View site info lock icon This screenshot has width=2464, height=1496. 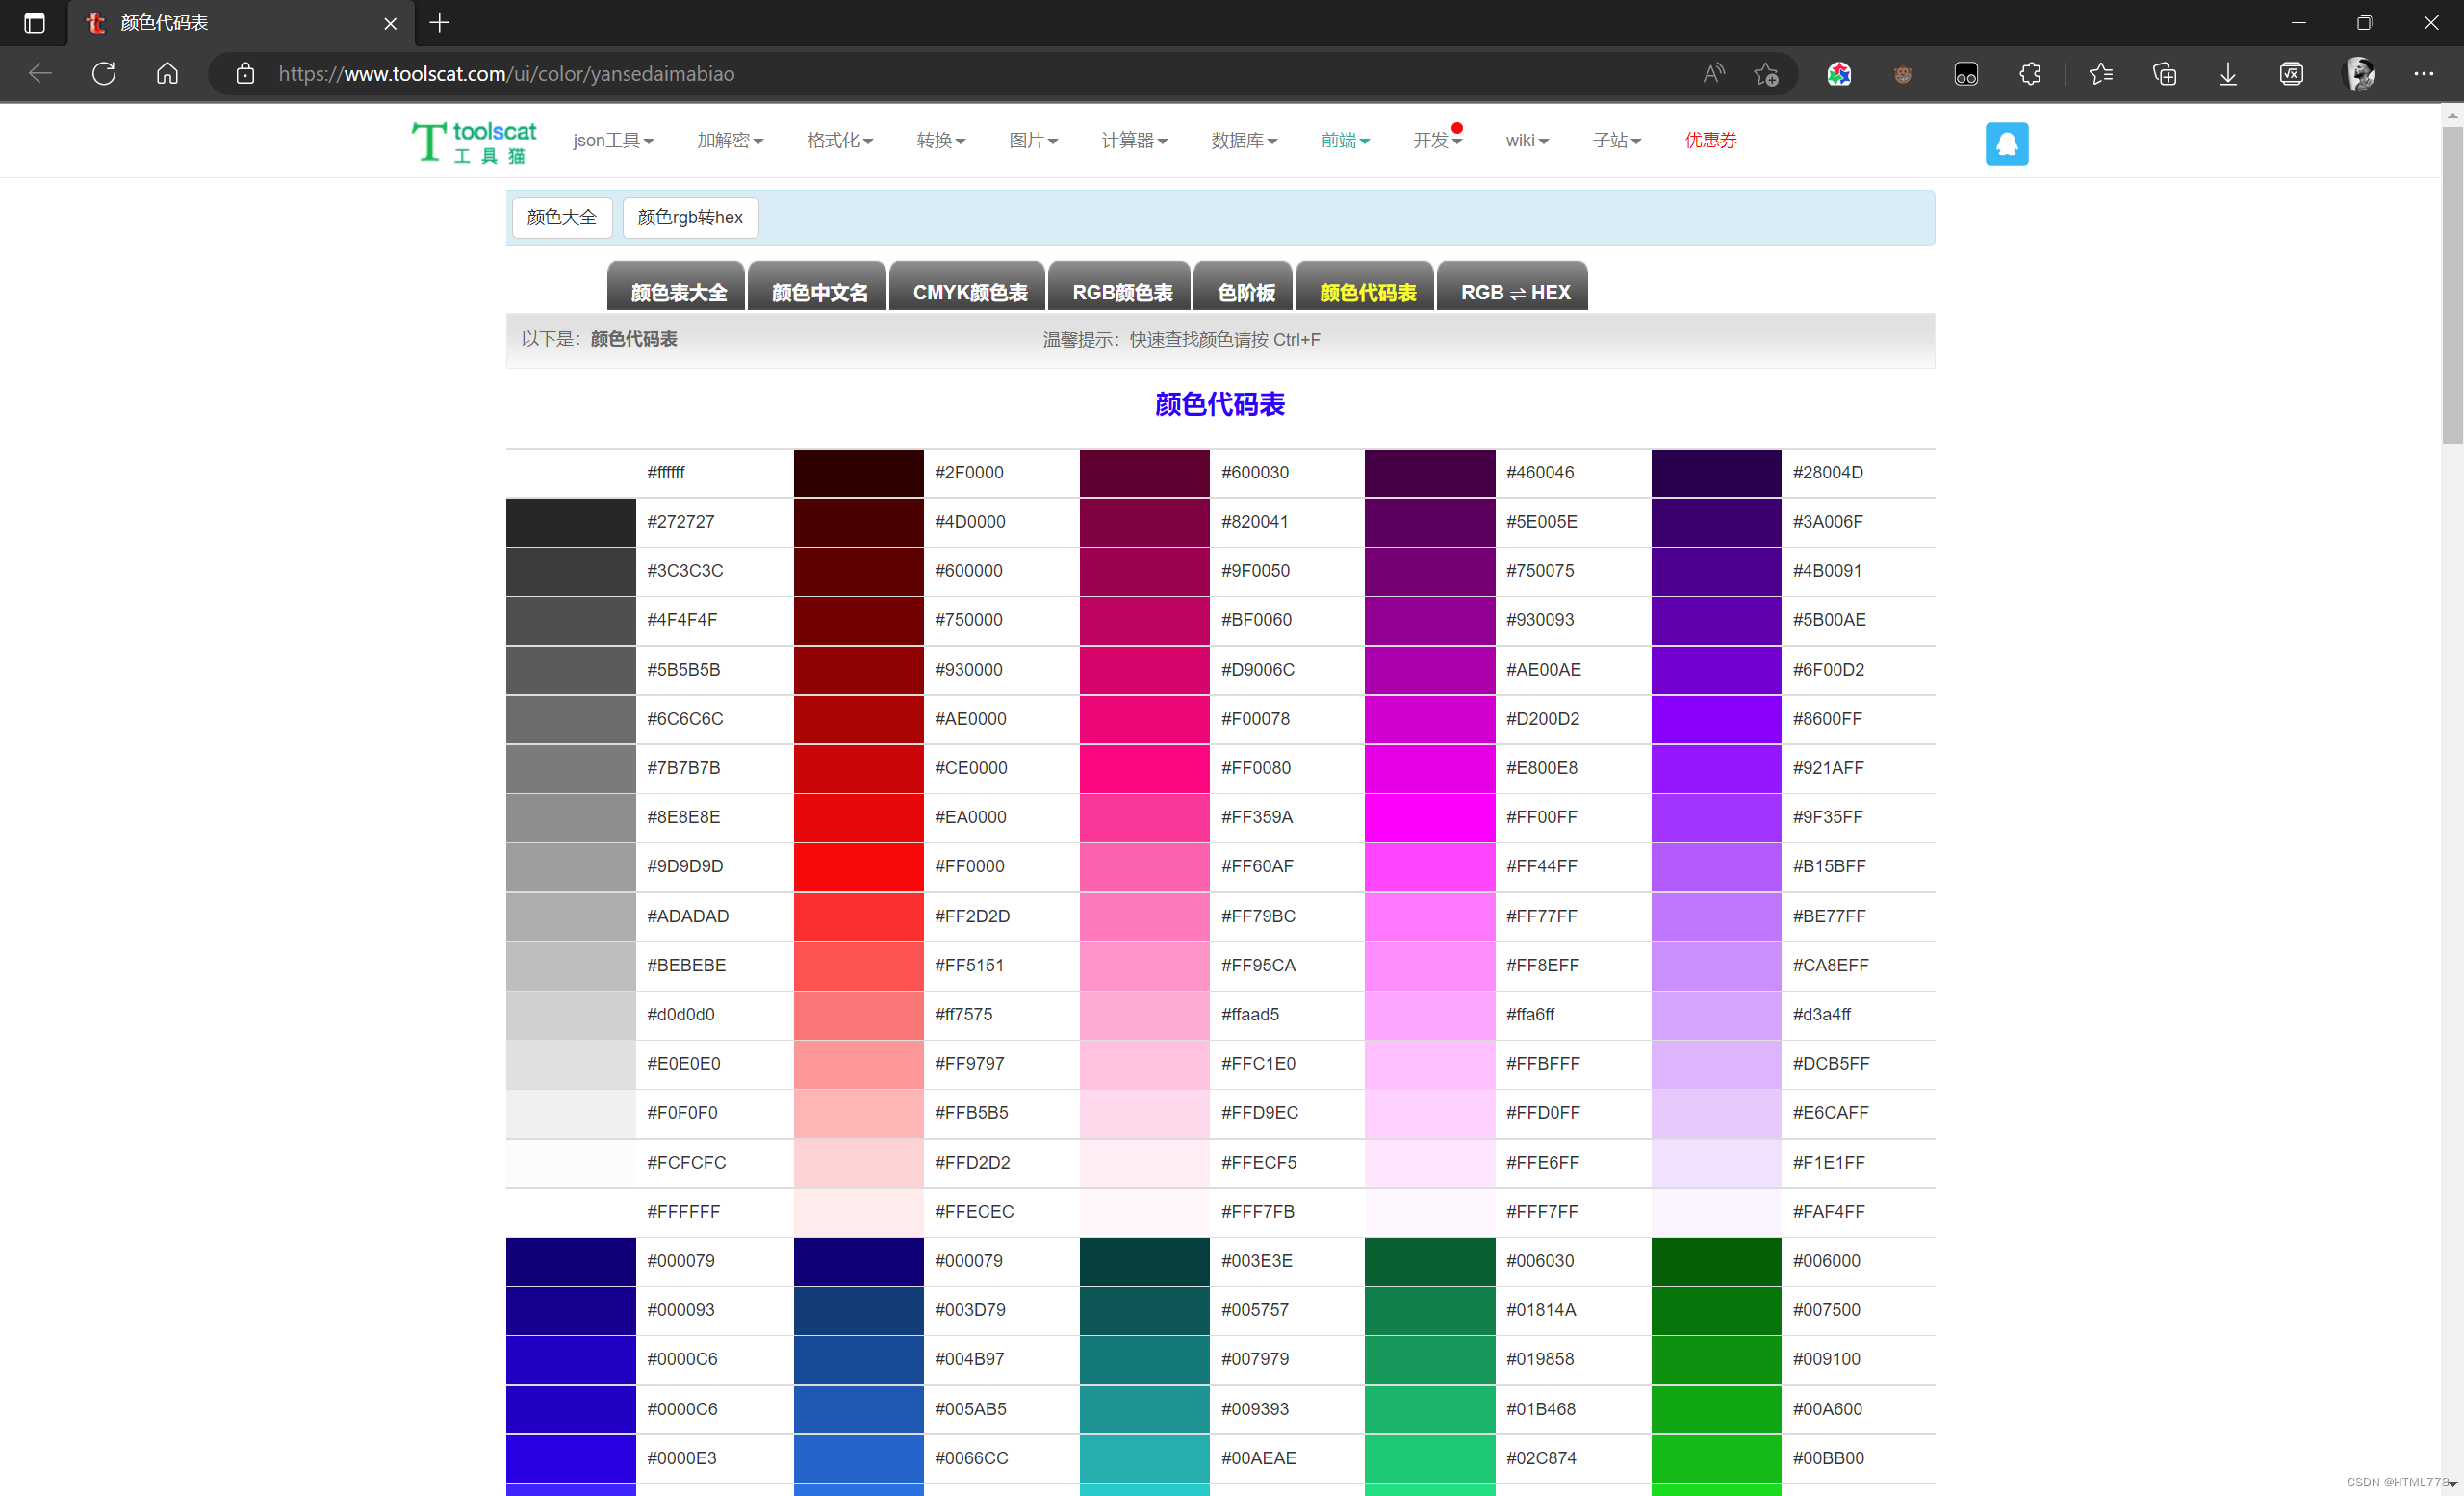coord(245,74)
